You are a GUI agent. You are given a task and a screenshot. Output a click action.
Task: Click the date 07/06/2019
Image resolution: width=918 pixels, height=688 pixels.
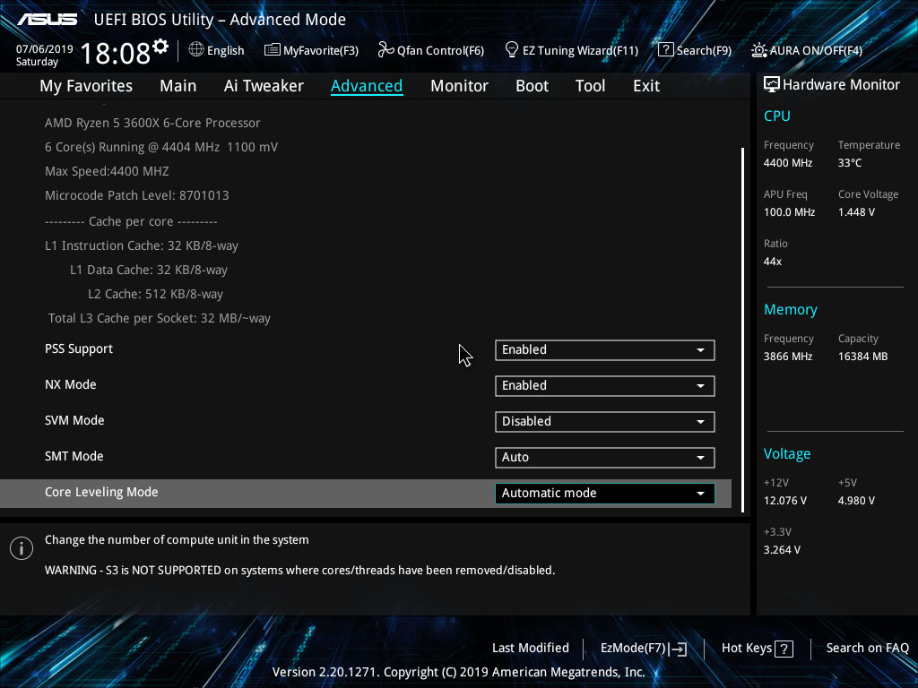coord(45,49)
